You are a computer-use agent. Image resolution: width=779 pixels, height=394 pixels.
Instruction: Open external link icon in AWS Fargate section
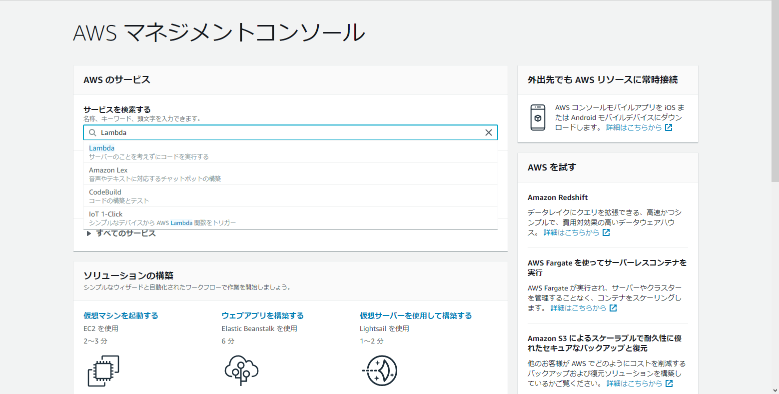pos(613,308)
